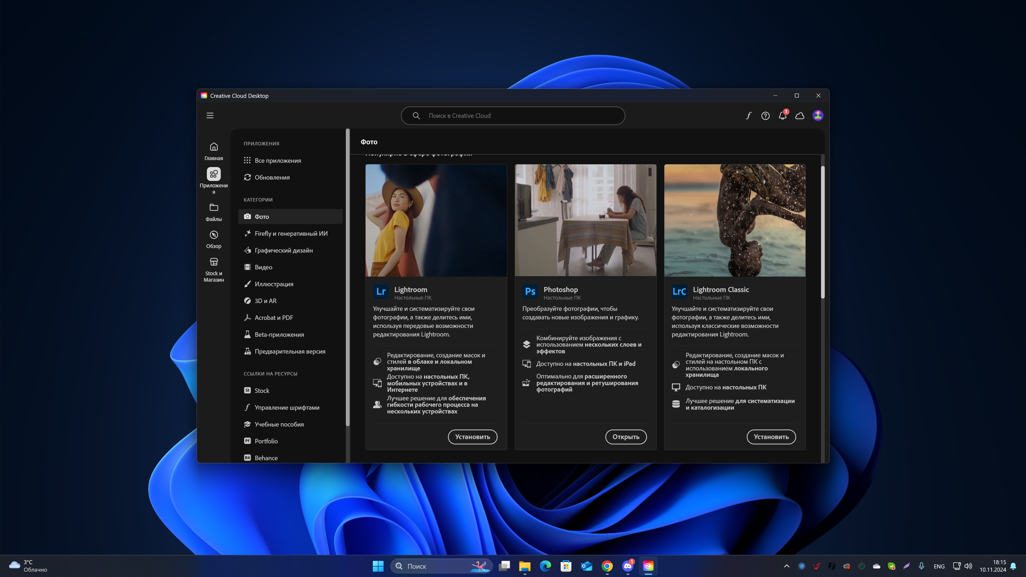Click the microphone tray icon
Screen dimensions: 1026x577
(921, 566)
